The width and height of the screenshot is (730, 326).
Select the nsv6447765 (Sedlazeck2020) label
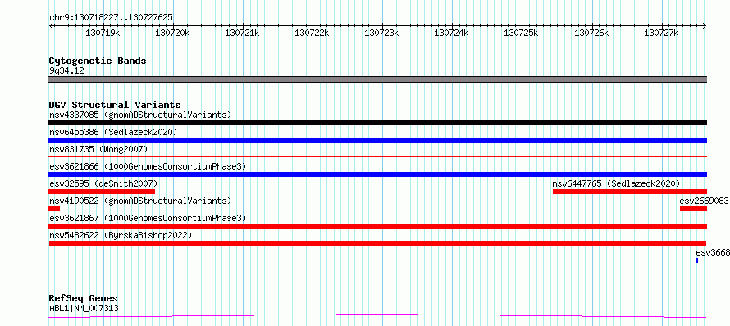[616, 183]
